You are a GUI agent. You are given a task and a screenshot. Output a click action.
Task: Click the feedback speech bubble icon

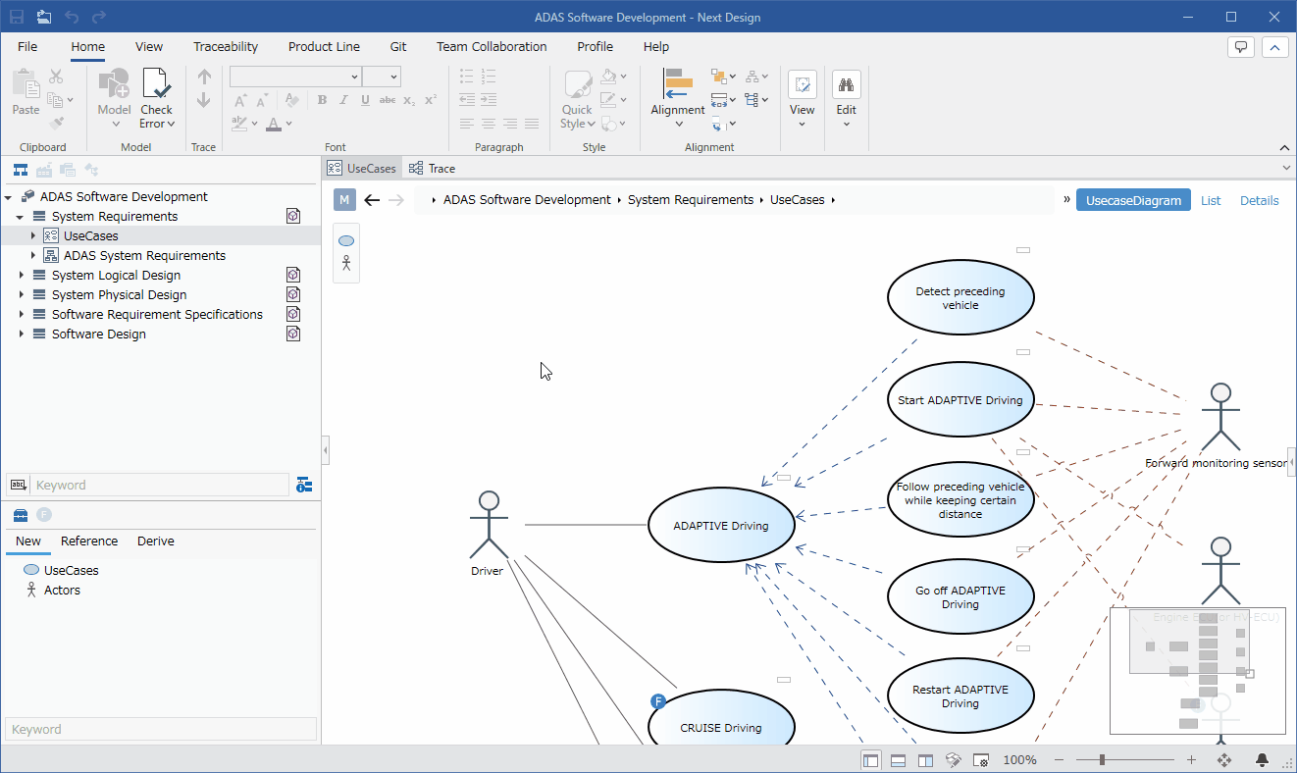tap(1241, 46)
